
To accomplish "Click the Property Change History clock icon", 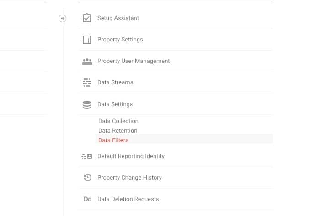I will (88, 177).
